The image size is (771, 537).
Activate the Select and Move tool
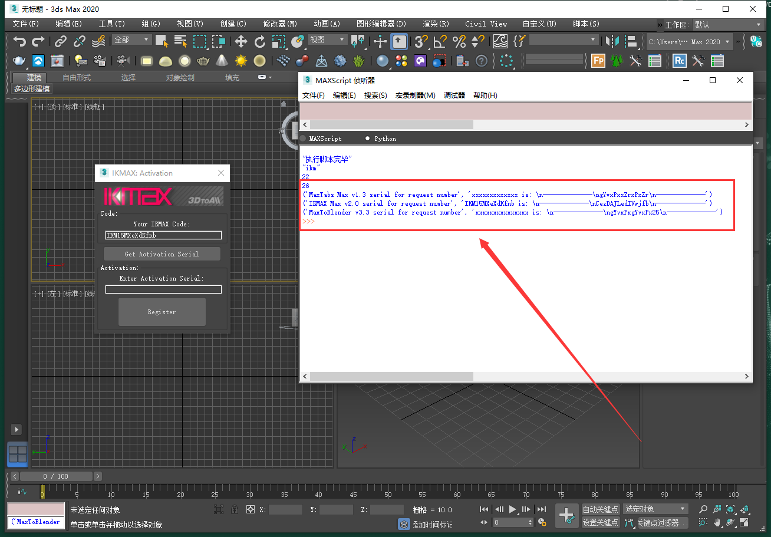[x=241, y=41]
